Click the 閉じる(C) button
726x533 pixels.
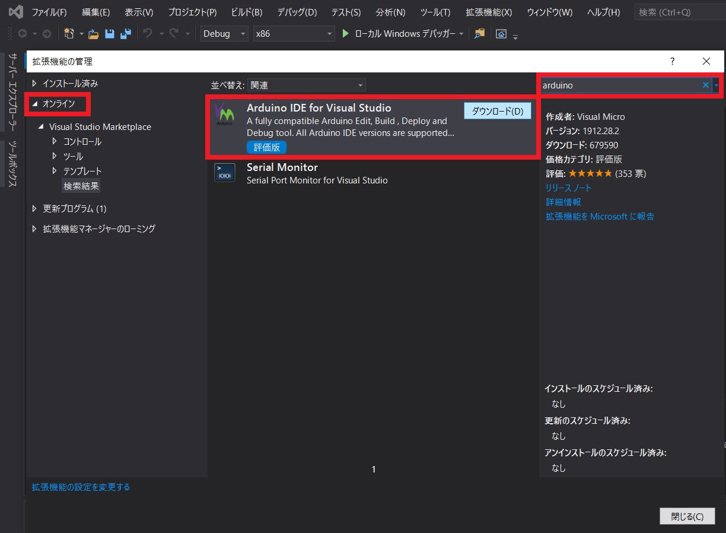pyautogui.click(x=687, y=516)
